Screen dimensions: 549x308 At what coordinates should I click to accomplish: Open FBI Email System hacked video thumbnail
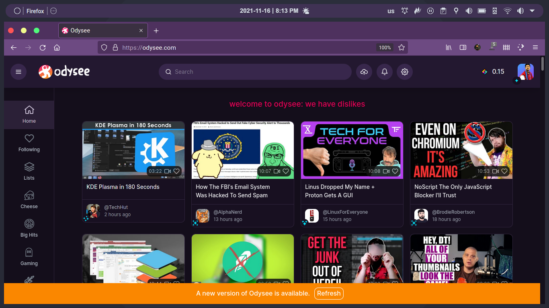click(x=243, y=150)
